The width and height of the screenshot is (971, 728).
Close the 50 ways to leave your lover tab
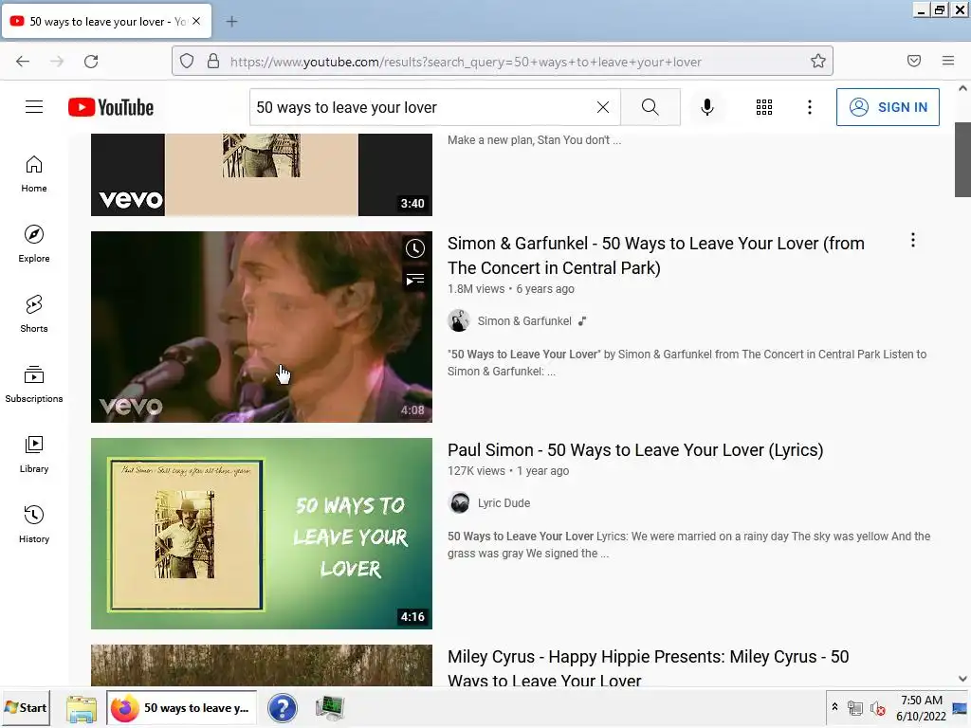pyautogui.click(x=196, y=21)
